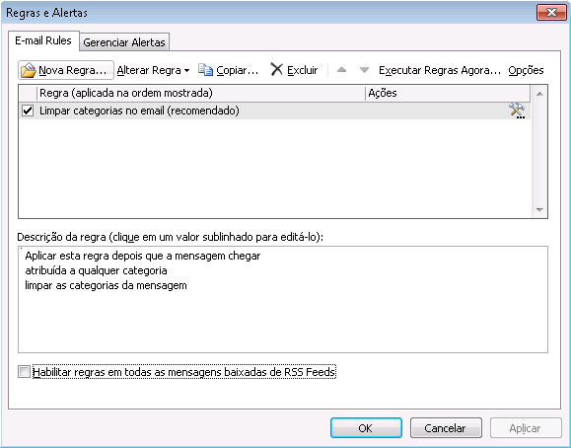The width and height of the screenshot is (571, 448).
Task: Click the rule list scroll down arrow
Action: (539, 210)
